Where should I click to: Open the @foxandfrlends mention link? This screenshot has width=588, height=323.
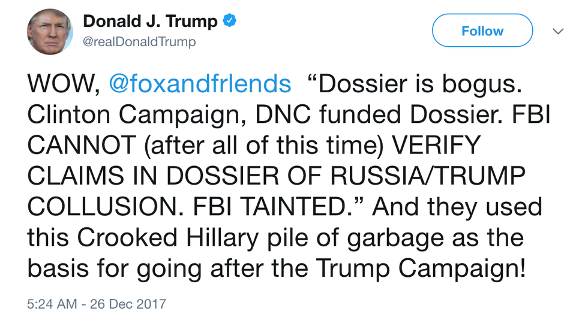tap(200, 84)
